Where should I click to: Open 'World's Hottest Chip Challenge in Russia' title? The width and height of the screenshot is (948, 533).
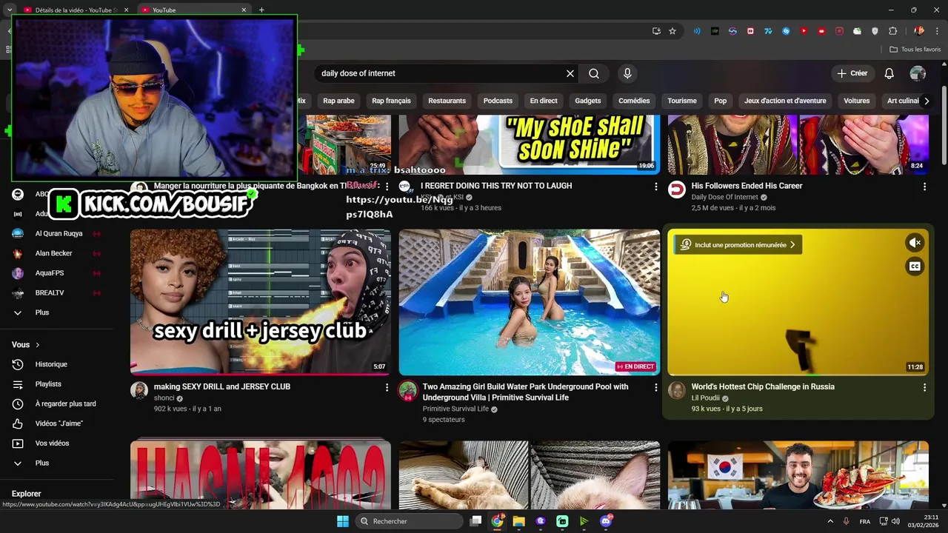coord(763,386)
